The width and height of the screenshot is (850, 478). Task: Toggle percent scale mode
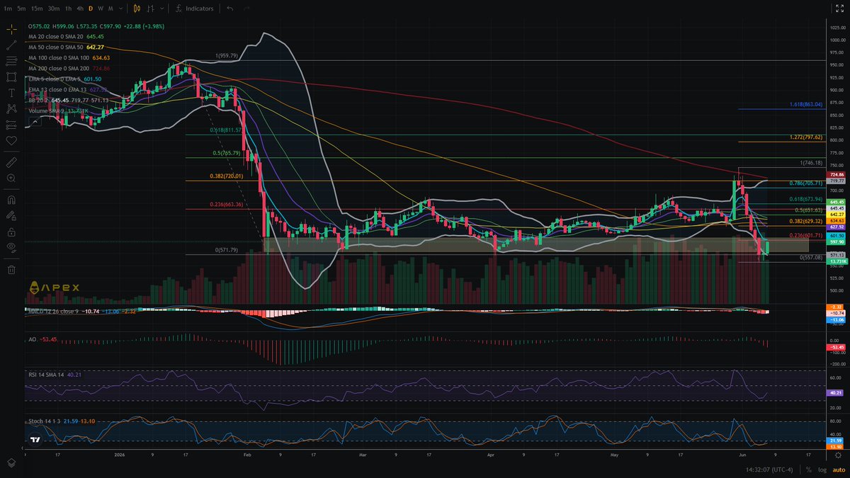tap(808, 470)
